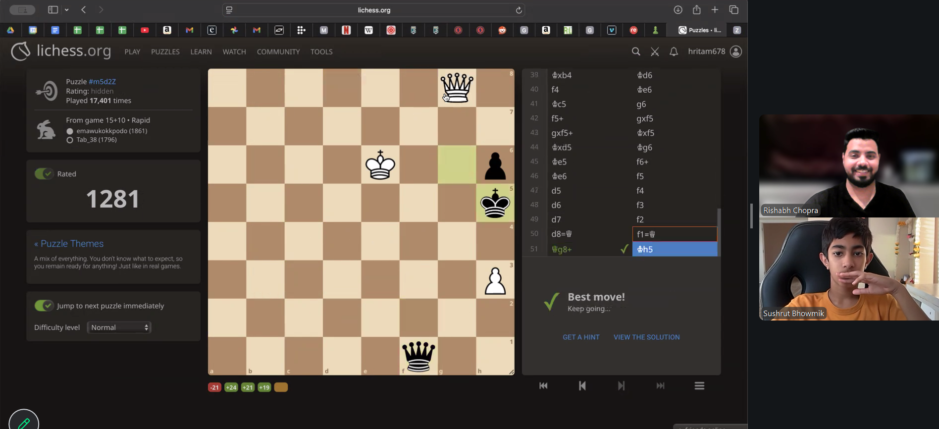Open the Difficulty level dropdown
Image resolution: width=939 pixels, height=429 pixels.
(x=119, y=327)
